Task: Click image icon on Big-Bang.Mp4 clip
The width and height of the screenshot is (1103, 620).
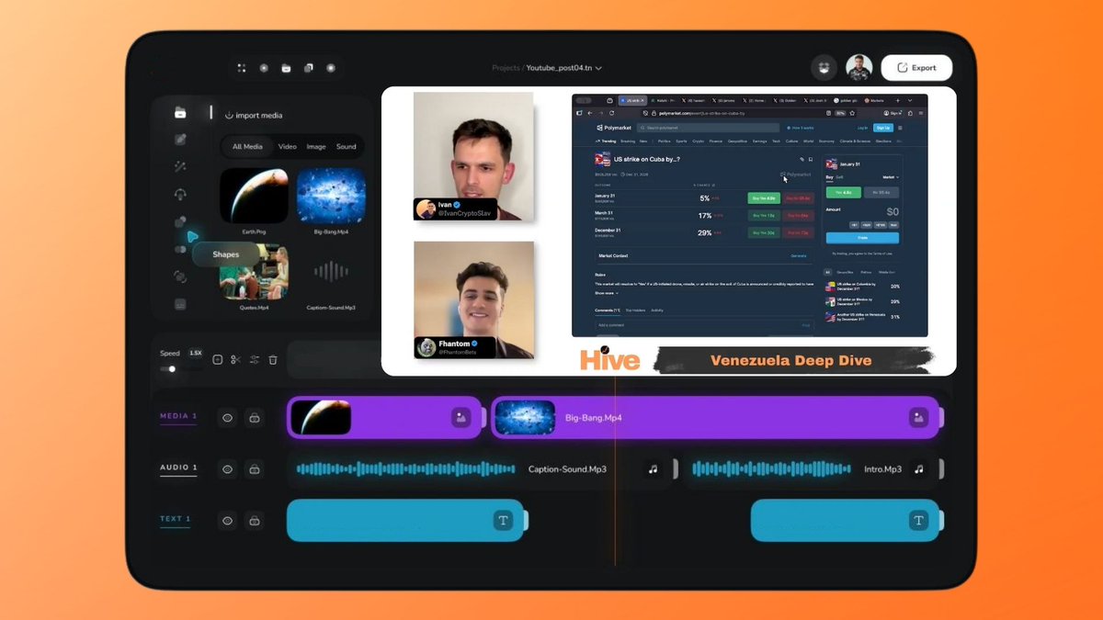Action: tap(917, 418)
